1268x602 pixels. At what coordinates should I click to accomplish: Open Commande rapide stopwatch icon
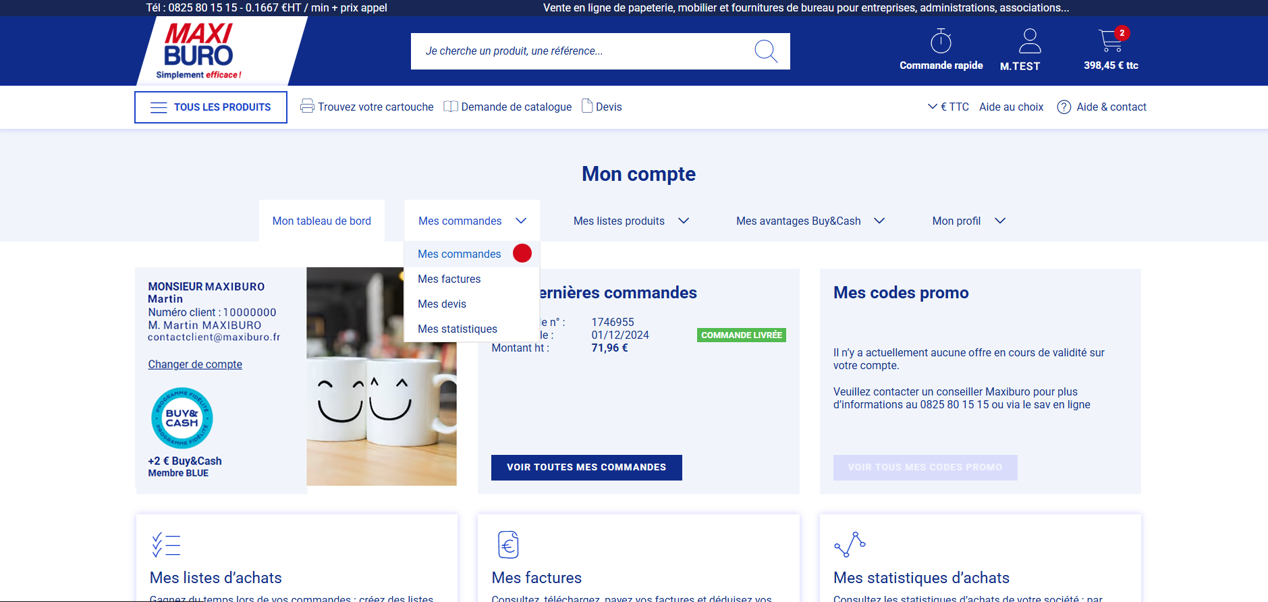pyautogui.click(x=941, y=42)
